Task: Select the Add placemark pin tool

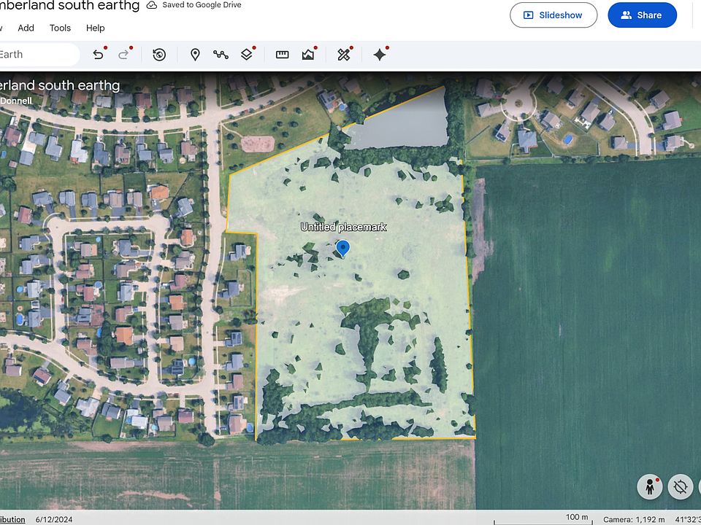Action: coord(195,55)
